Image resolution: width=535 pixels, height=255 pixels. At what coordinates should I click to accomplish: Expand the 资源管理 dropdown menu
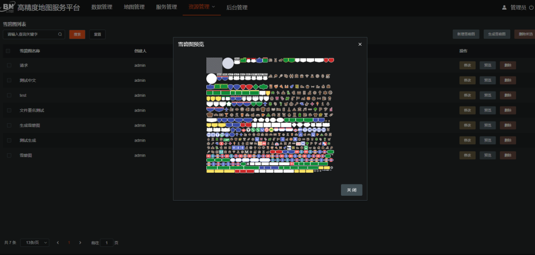point(202,7)
